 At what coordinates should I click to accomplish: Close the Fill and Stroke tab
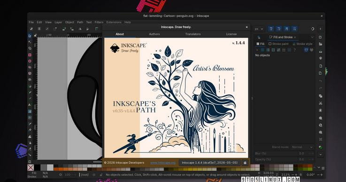click(x=295, y=37)
